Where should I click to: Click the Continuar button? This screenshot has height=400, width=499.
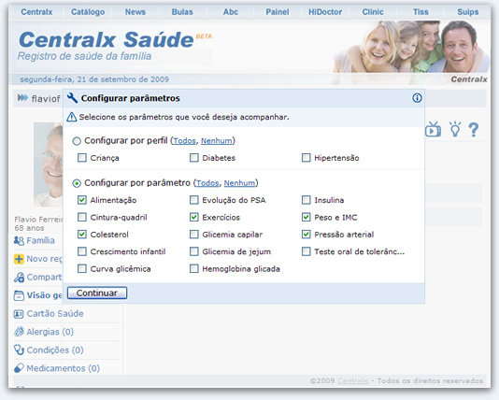(x=97, y=293)
